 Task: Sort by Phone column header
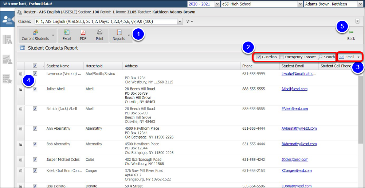coord(260,66)
